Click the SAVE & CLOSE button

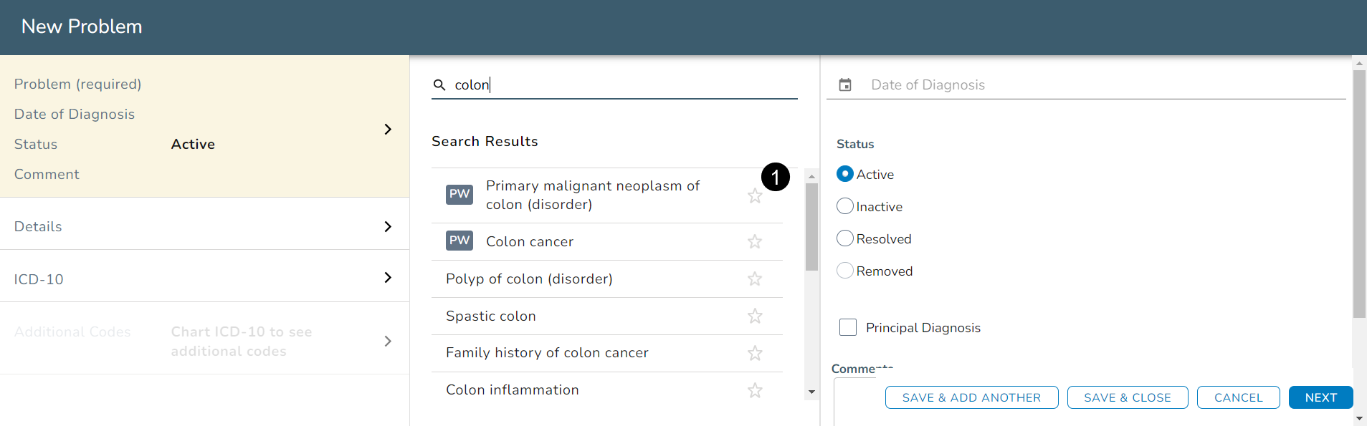1127,397
